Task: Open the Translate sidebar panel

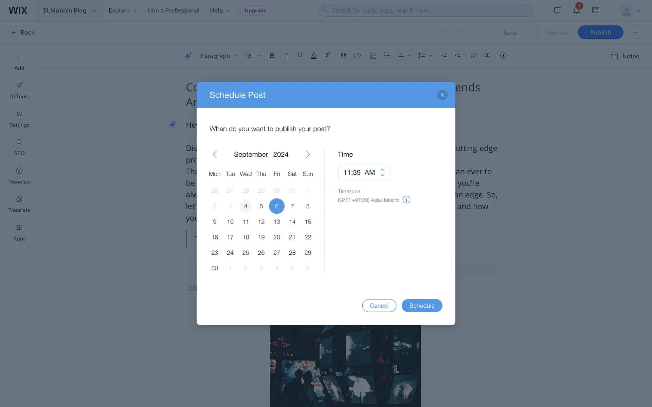Action: (x=19, y=203)
